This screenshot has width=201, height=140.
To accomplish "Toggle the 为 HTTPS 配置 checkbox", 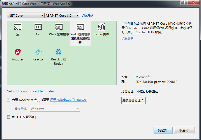I will pos(9,117).
